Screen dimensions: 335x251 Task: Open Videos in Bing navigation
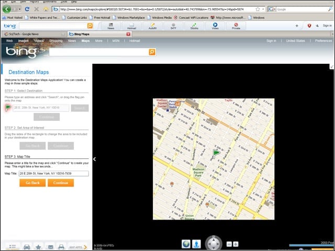coord(39,41)
